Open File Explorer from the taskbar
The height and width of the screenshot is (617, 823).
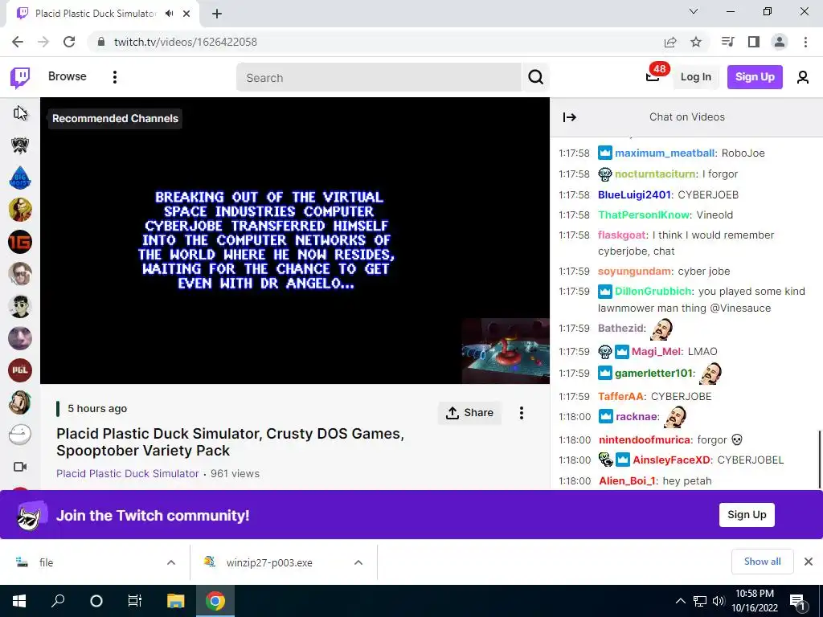175,601
